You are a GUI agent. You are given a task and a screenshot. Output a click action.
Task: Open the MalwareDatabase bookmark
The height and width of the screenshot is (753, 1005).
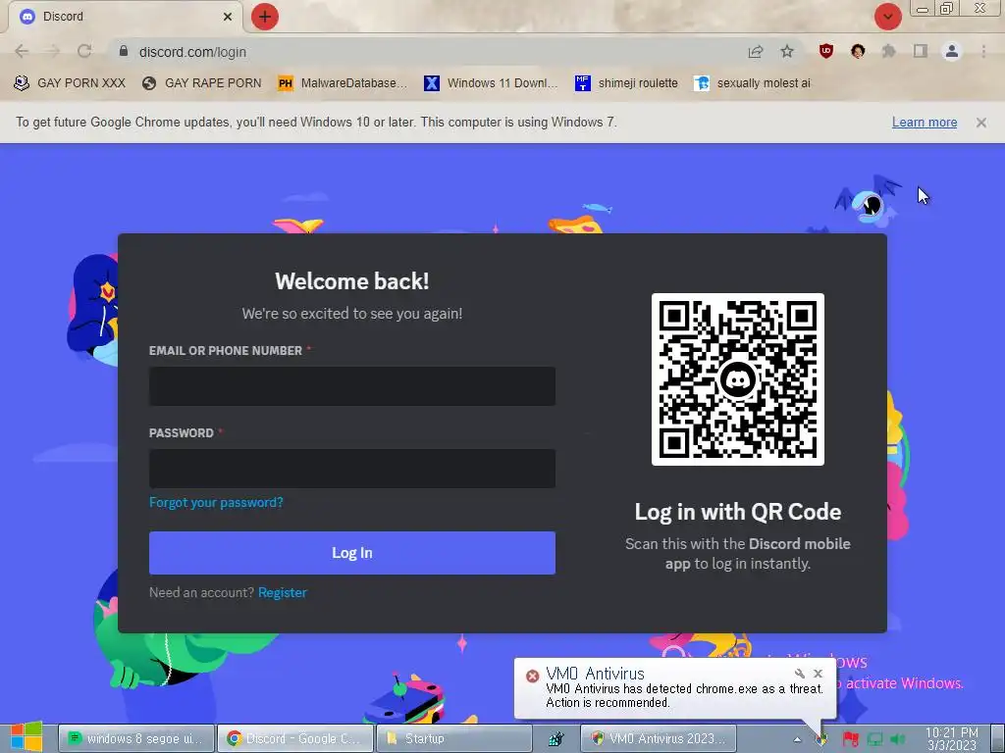click(x=343, y=83)
